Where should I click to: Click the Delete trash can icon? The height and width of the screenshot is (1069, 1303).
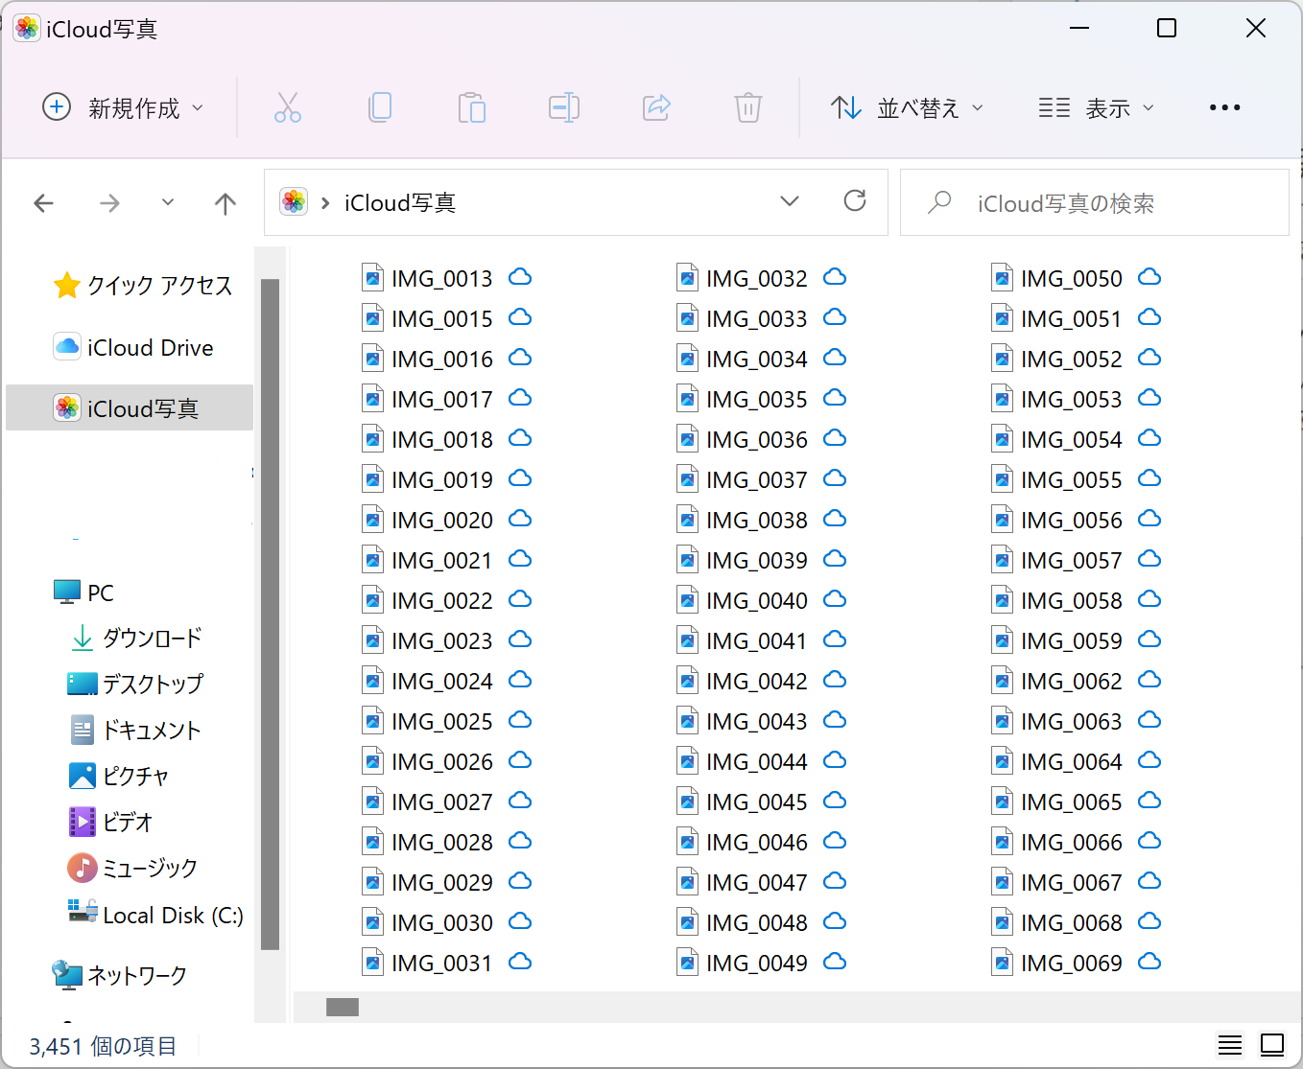tap(748, 107)
